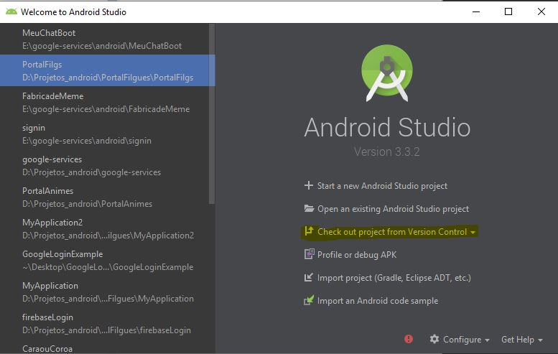The image size is (558, 354).
Task: Click the recent projects list scrollbar
Action: point(212,114)
